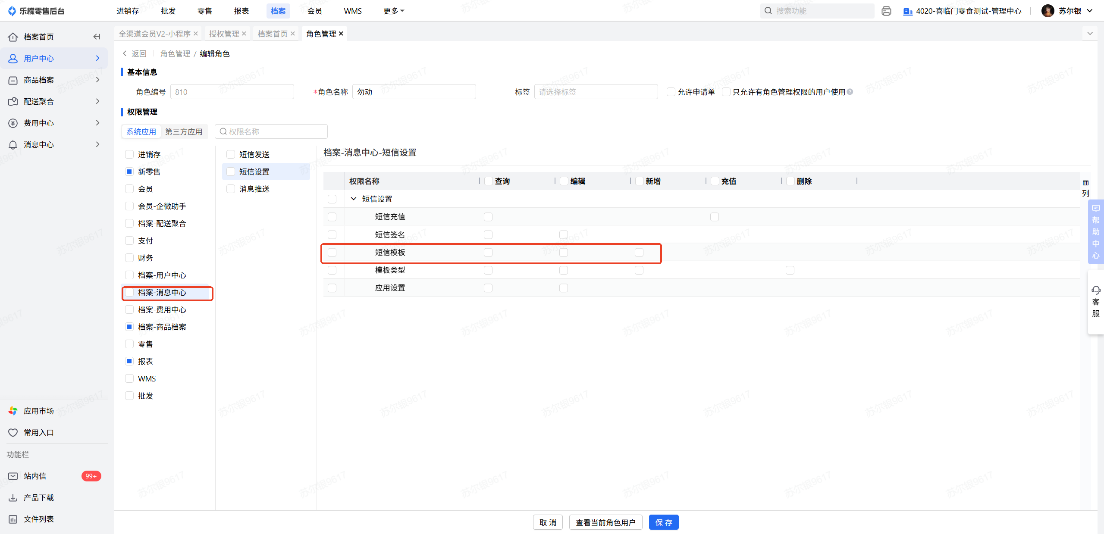Tick the 档案-消息中心 checkbox

(x=129, y=292)
